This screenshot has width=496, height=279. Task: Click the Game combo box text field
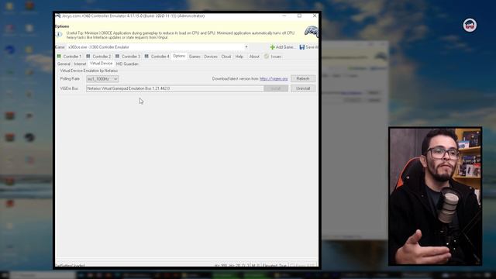(155, 46)
